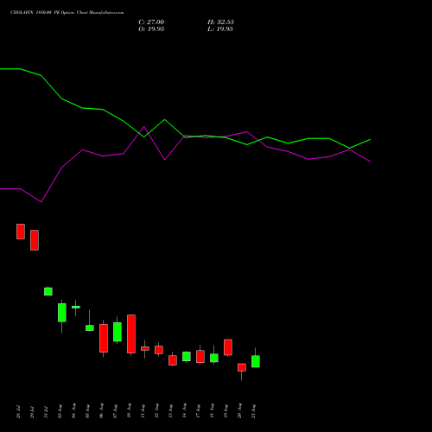The width and height of the screenshot is (432, 432).
Task: Select the green candle for 31 Jul
Action: click(48, 291)
